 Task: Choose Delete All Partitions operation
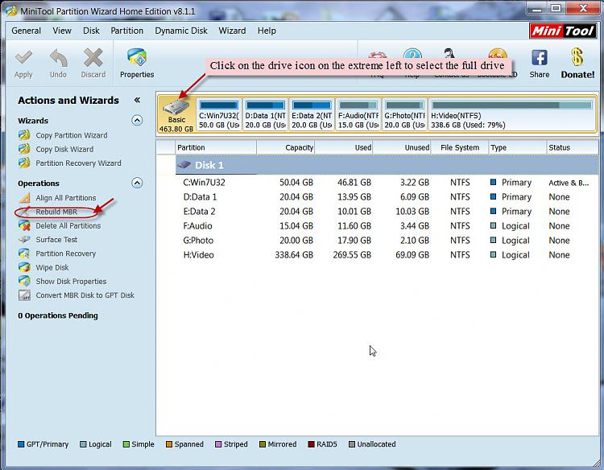[68, 225]
